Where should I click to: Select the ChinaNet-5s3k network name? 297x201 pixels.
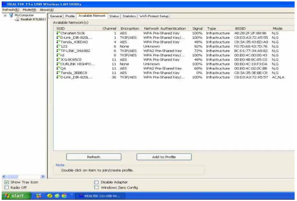73,33
